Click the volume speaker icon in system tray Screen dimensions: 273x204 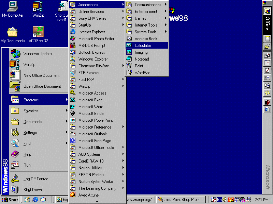225,200
